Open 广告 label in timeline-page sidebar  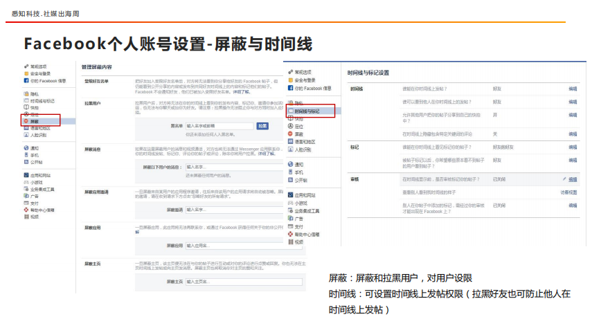point(298,219)
